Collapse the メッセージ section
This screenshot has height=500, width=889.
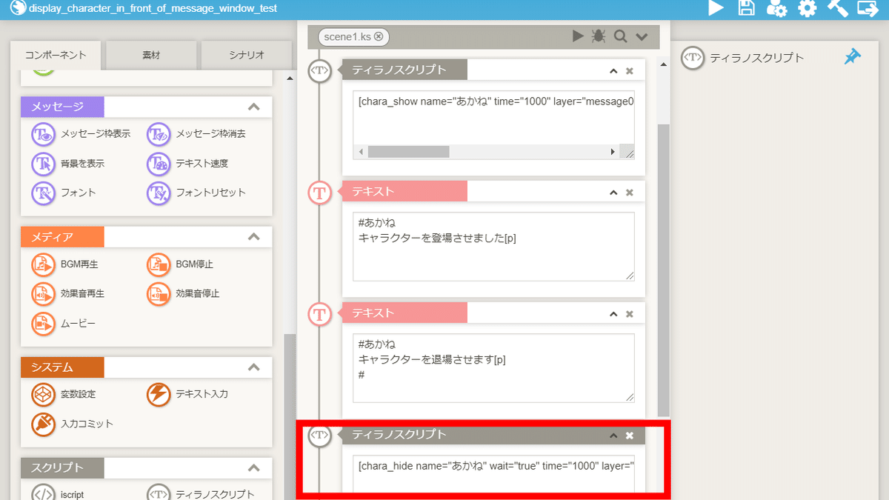254,107
